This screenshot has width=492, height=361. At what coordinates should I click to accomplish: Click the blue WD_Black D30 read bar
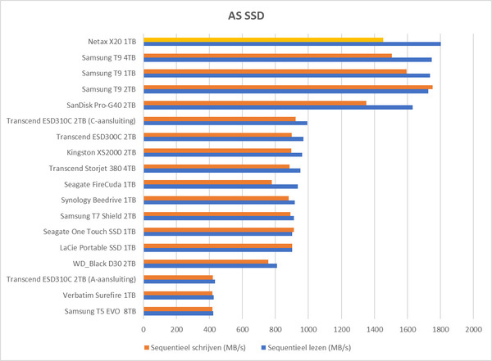210,266
